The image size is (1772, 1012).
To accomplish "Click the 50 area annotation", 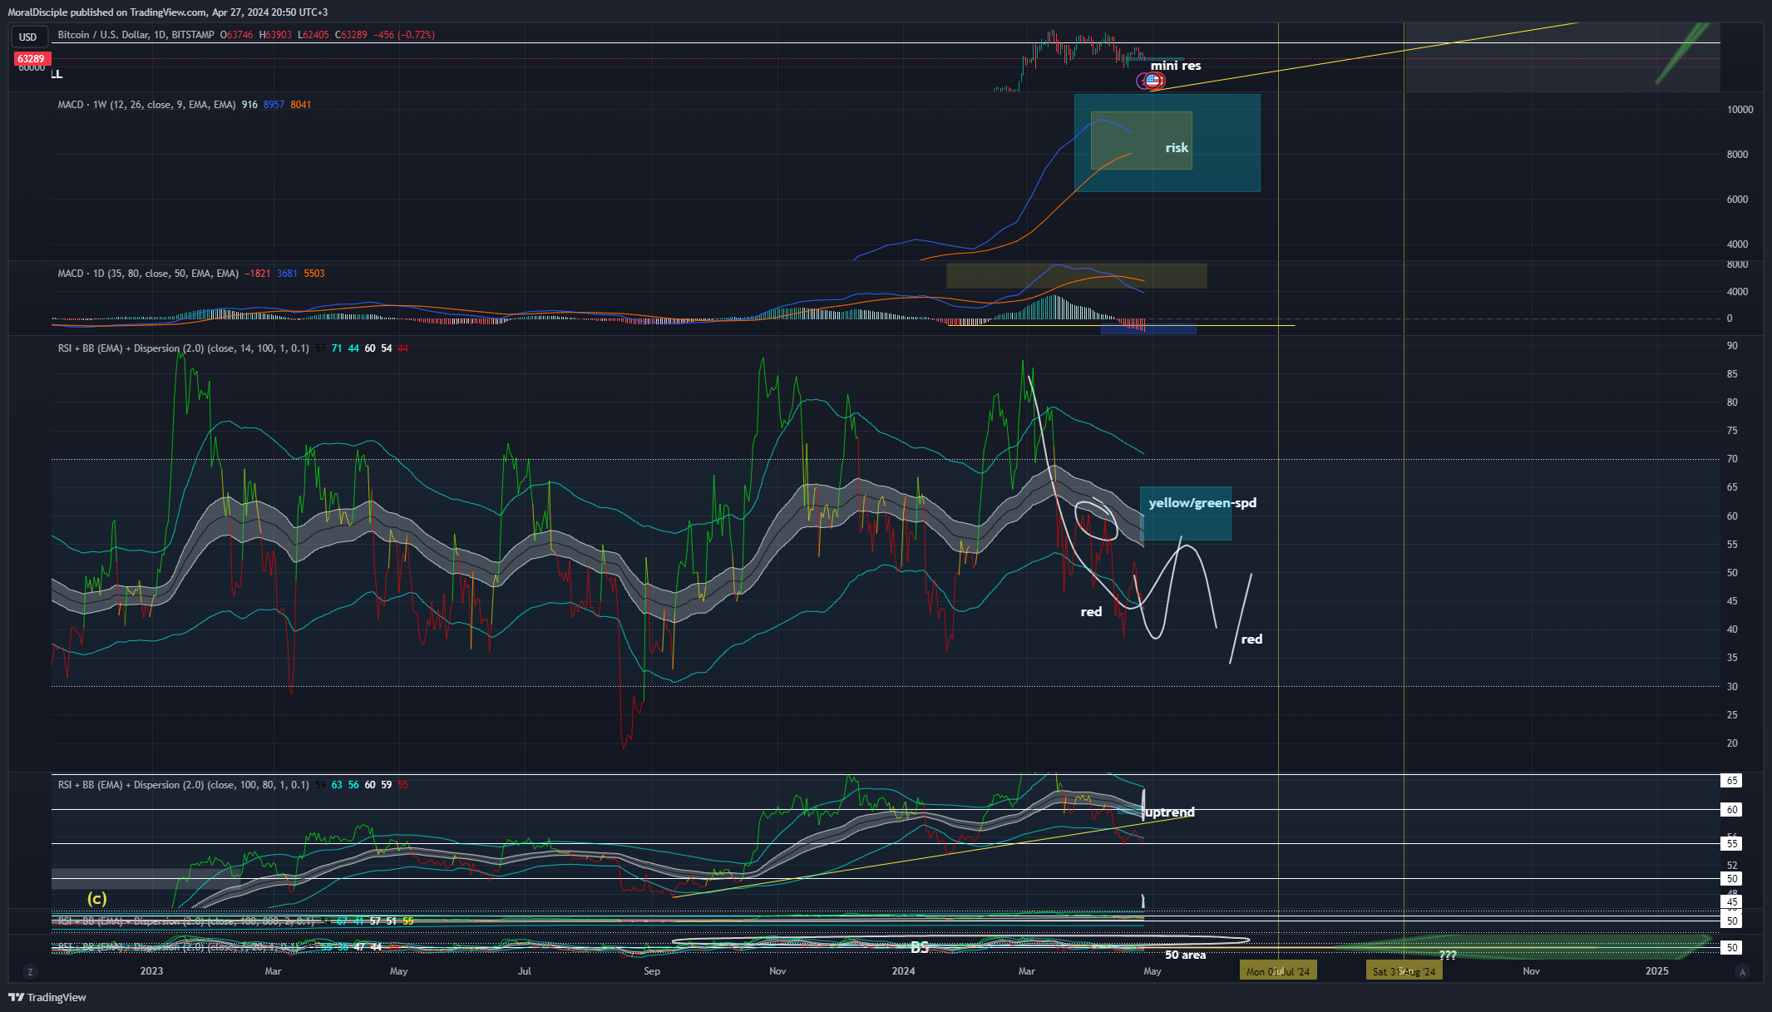I will [x=1185, y=955].
